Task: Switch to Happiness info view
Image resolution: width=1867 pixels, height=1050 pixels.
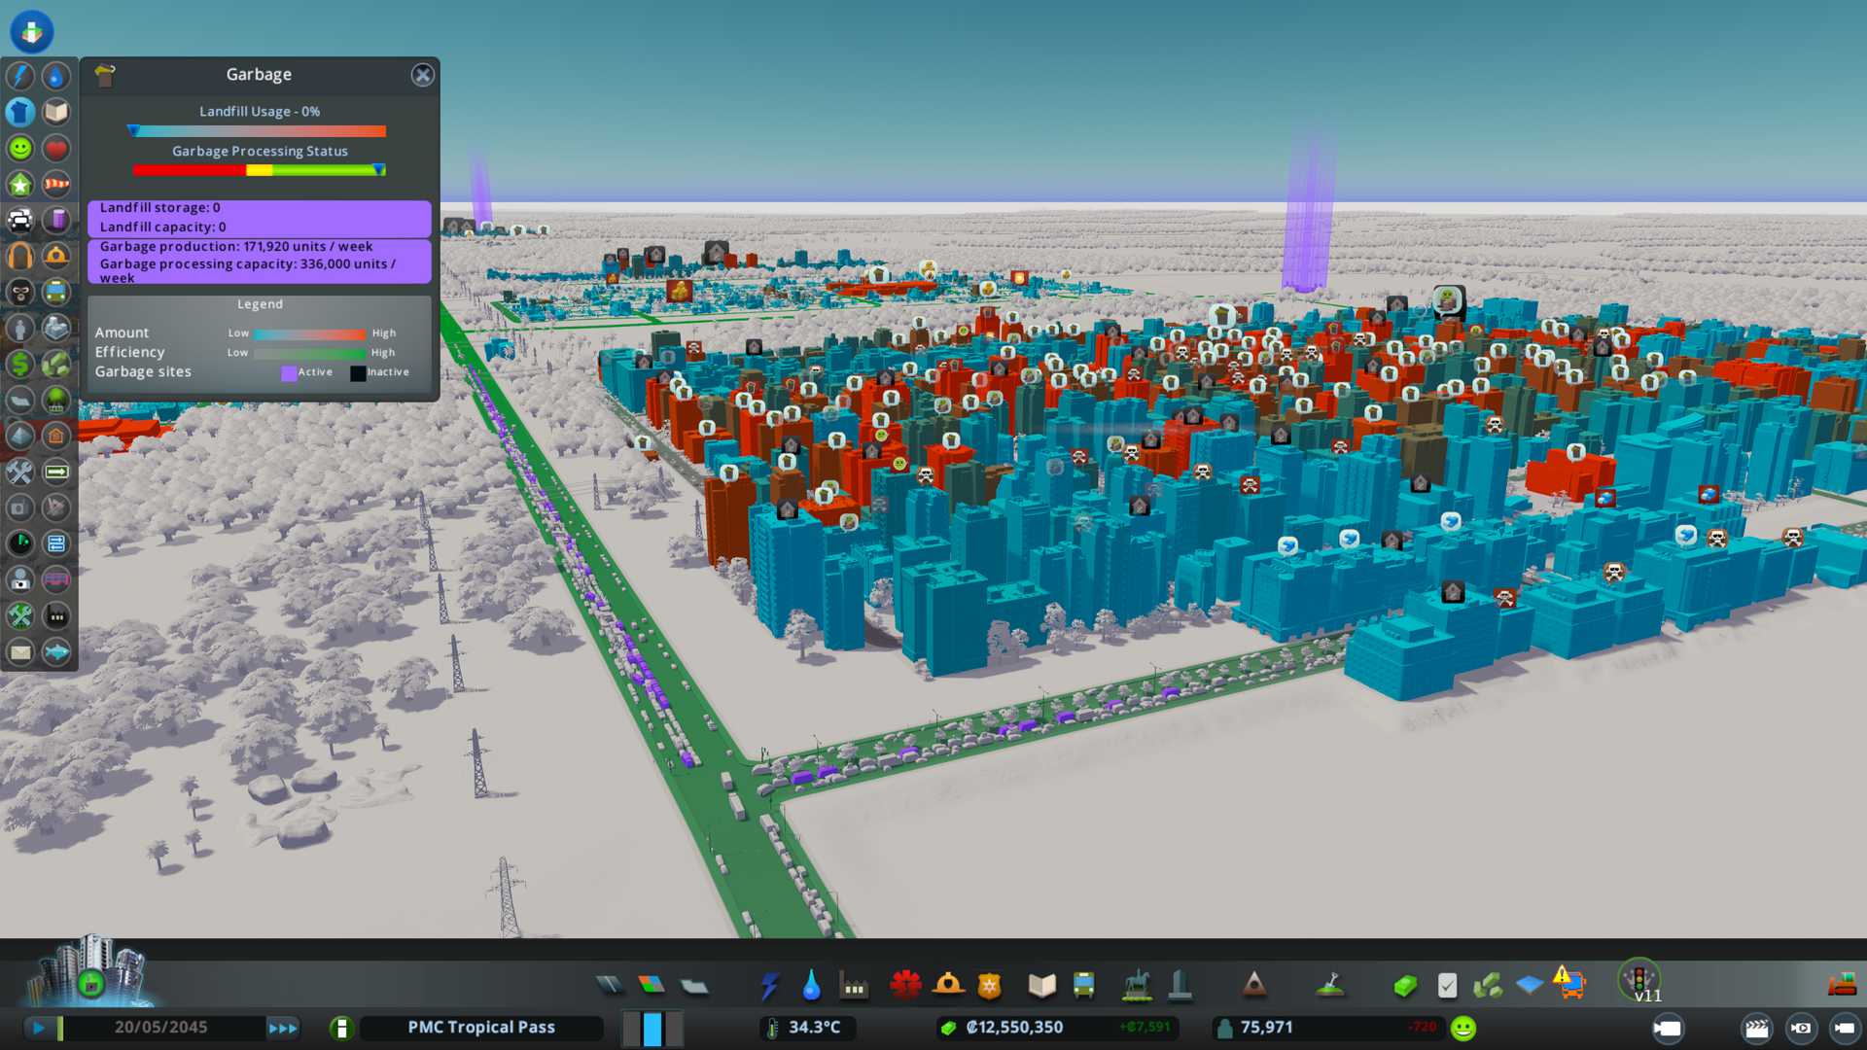Action: point(19,148)
